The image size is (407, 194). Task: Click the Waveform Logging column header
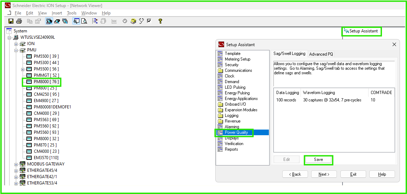(x=334, y=93)
